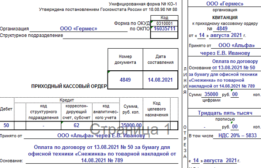Click «Снежинка» по товарной line in квитанция
This screenshot has height=168, width=261.
tap(216, 80)
